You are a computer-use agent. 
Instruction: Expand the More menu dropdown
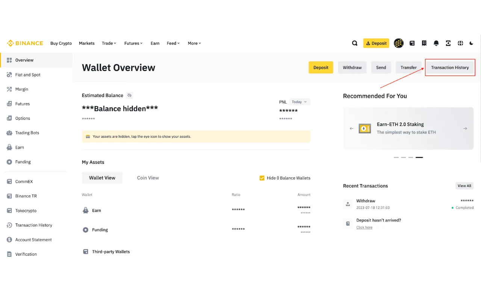[x=195, y=43]
